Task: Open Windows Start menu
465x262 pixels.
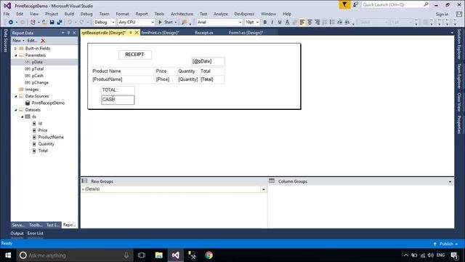Action: coord(8,255)
